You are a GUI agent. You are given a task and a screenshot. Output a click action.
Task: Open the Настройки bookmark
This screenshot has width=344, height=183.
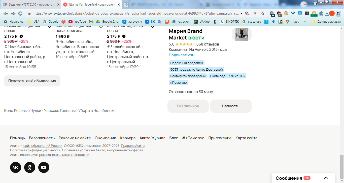pos(14,22)
